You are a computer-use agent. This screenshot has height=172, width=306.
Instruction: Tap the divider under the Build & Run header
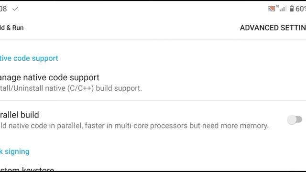coord(153,39)
